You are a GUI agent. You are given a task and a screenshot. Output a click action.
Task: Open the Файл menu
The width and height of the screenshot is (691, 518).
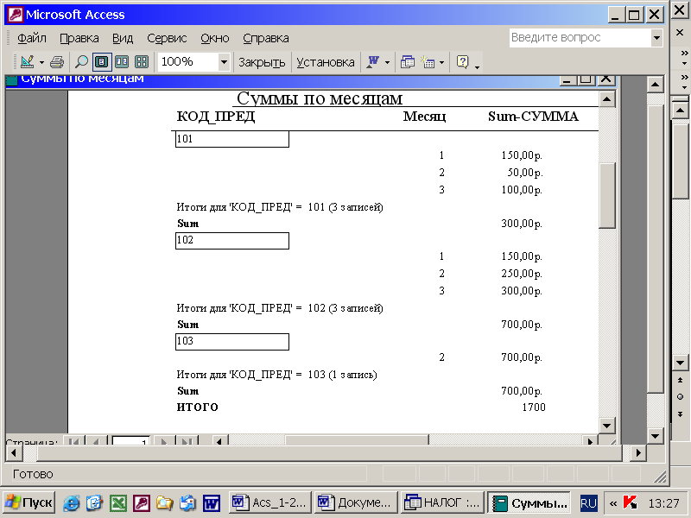(x=32, y=38)
